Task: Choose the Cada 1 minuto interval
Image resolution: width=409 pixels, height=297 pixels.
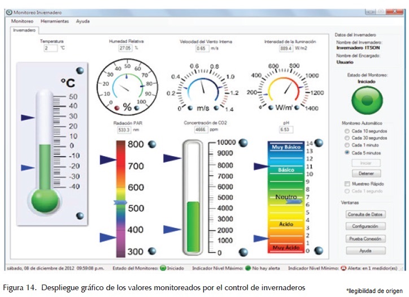Action: click(x=347, y=145)
